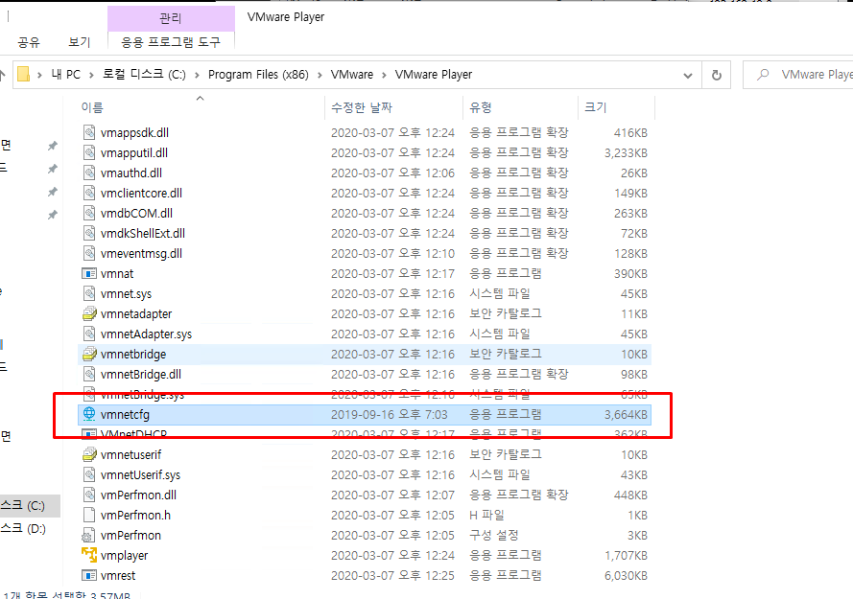Image resolution: width=853 pixels, height=599 pixels.
Task: Expand chevron after 로컬 디스크 (C:) breadcrumb
Action: coord(197,75)
